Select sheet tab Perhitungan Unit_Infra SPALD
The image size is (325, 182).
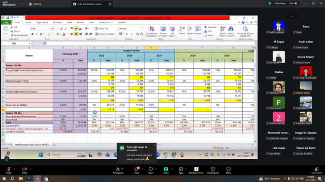tap(32, 145)
